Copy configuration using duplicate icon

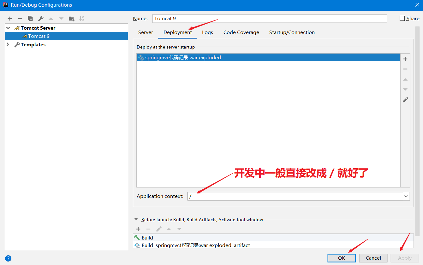30,19
